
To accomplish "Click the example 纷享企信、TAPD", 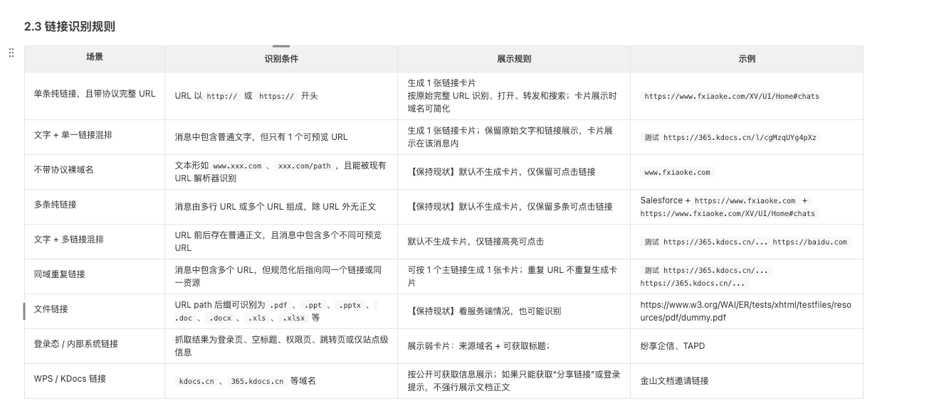I will pyautogui.click(x=673, y=346).
